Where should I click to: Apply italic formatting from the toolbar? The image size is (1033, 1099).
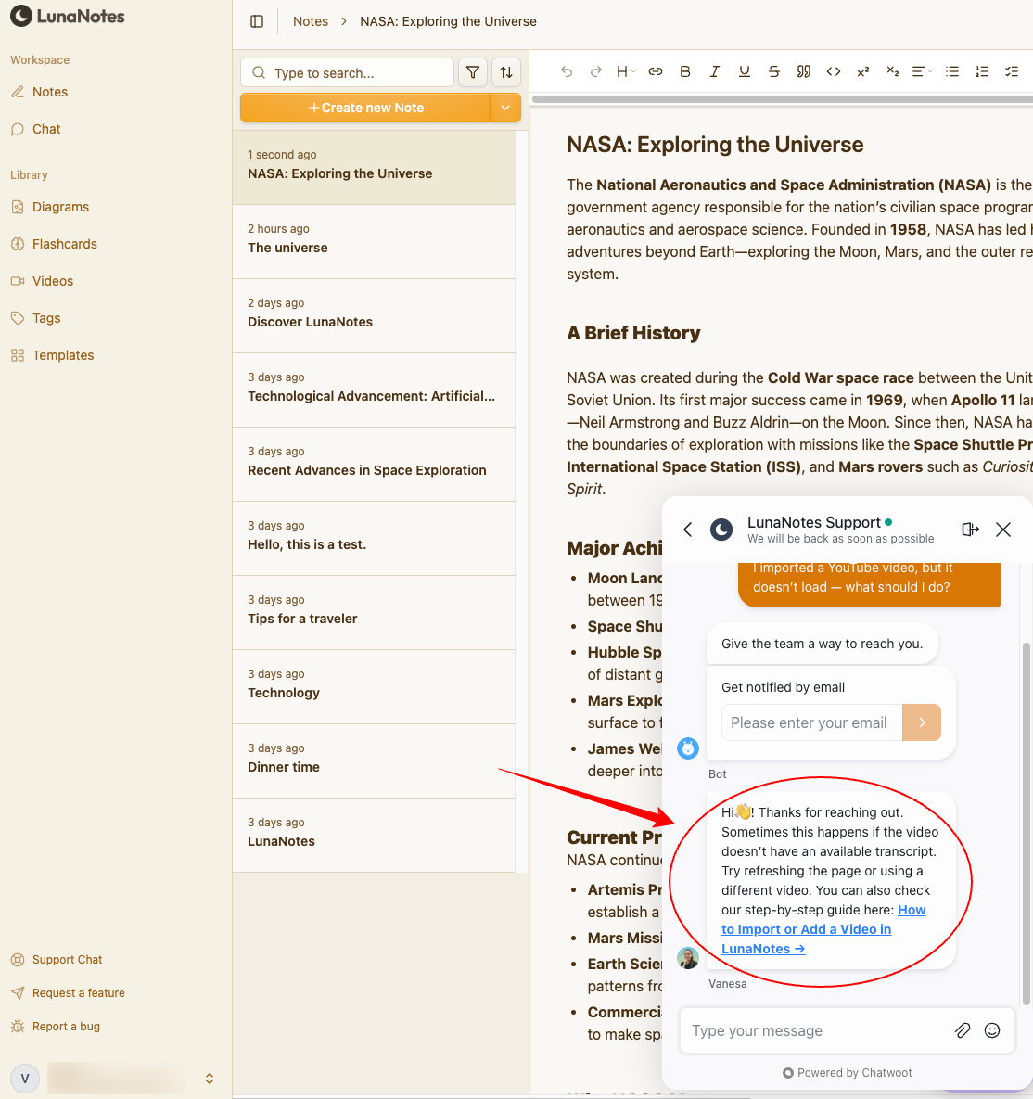coord(715,71)
